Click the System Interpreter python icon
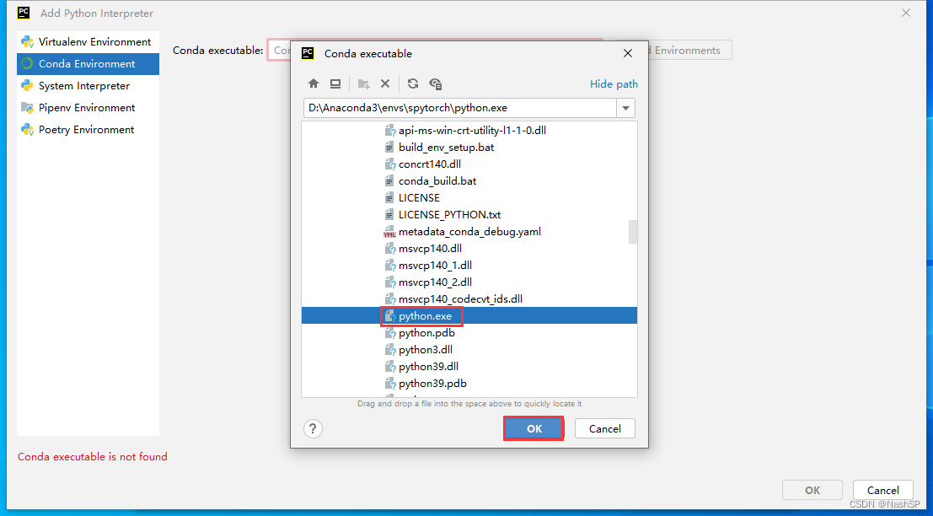The width and height of the screenshot is (933, 516). click(27, 86)
